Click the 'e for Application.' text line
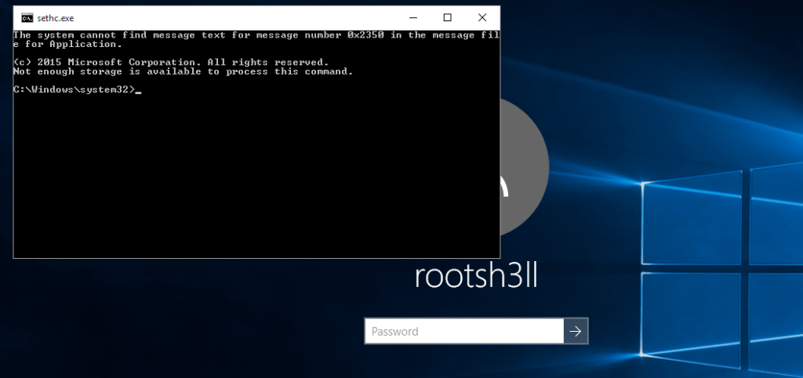Viewport: 803px width, 378px height. coord(67,44)
